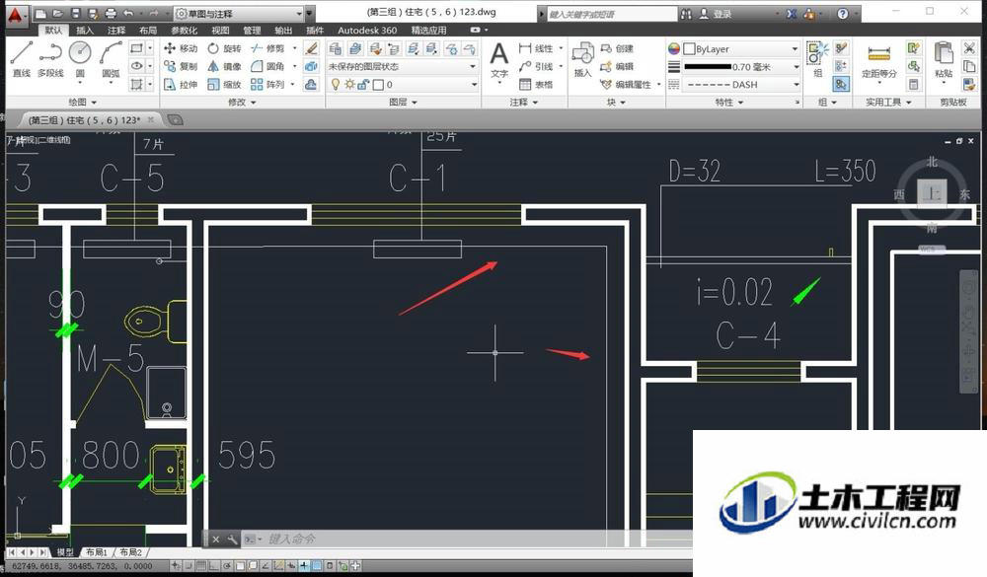
Task: Select the Text (文字) annotation tool
Action: (499, 62)
